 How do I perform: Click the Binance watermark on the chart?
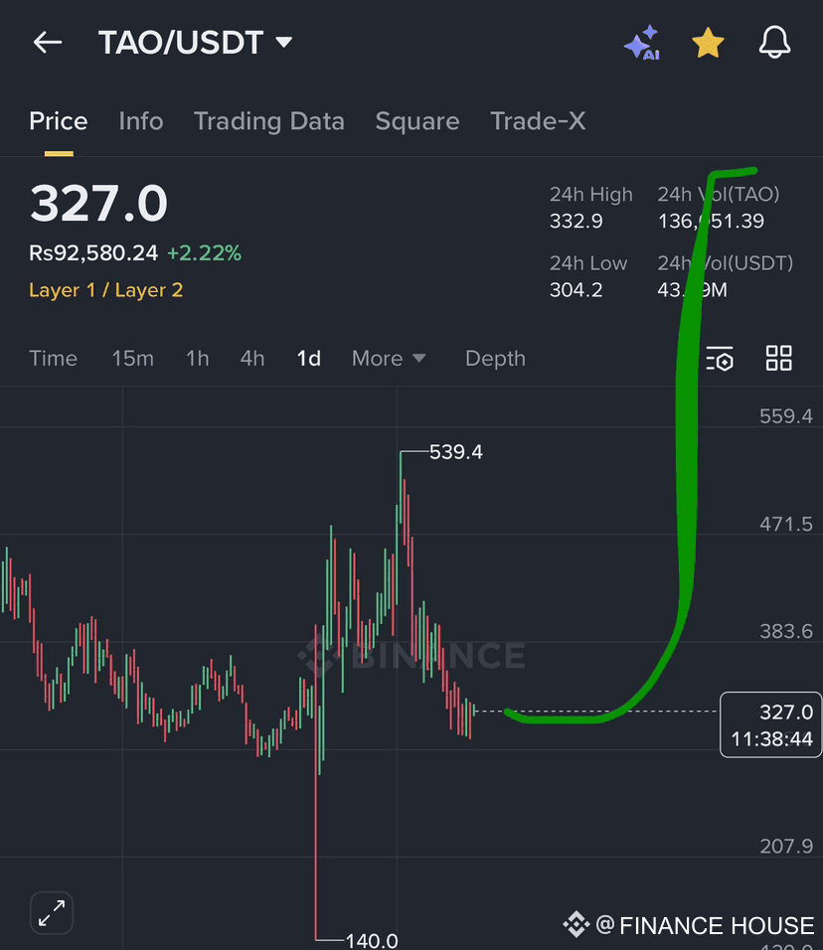[411, 655]
